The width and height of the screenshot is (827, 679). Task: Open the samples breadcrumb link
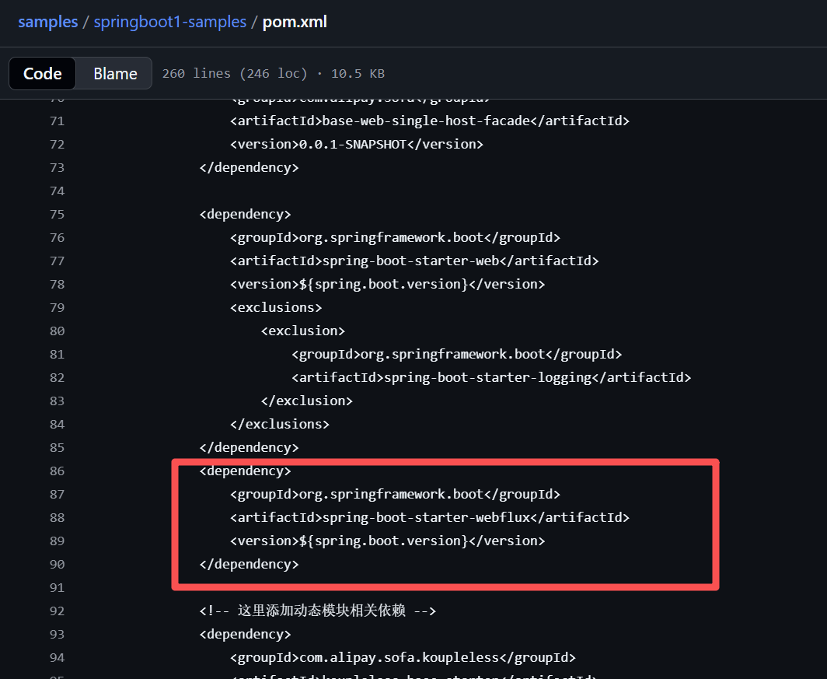(x=48, y=22)
